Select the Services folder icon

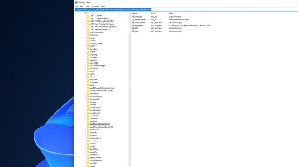(x=86, y=13)
